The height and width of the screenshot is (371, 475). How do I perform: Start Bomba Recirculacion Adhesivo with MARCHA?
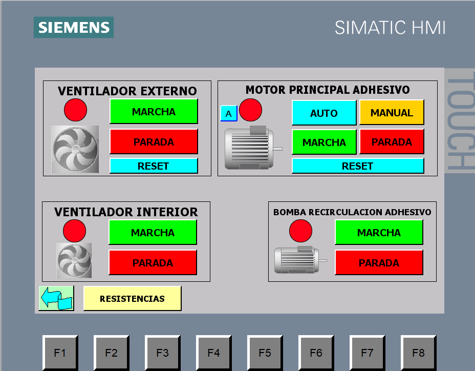pyautogui.click(x=379, y=232)
